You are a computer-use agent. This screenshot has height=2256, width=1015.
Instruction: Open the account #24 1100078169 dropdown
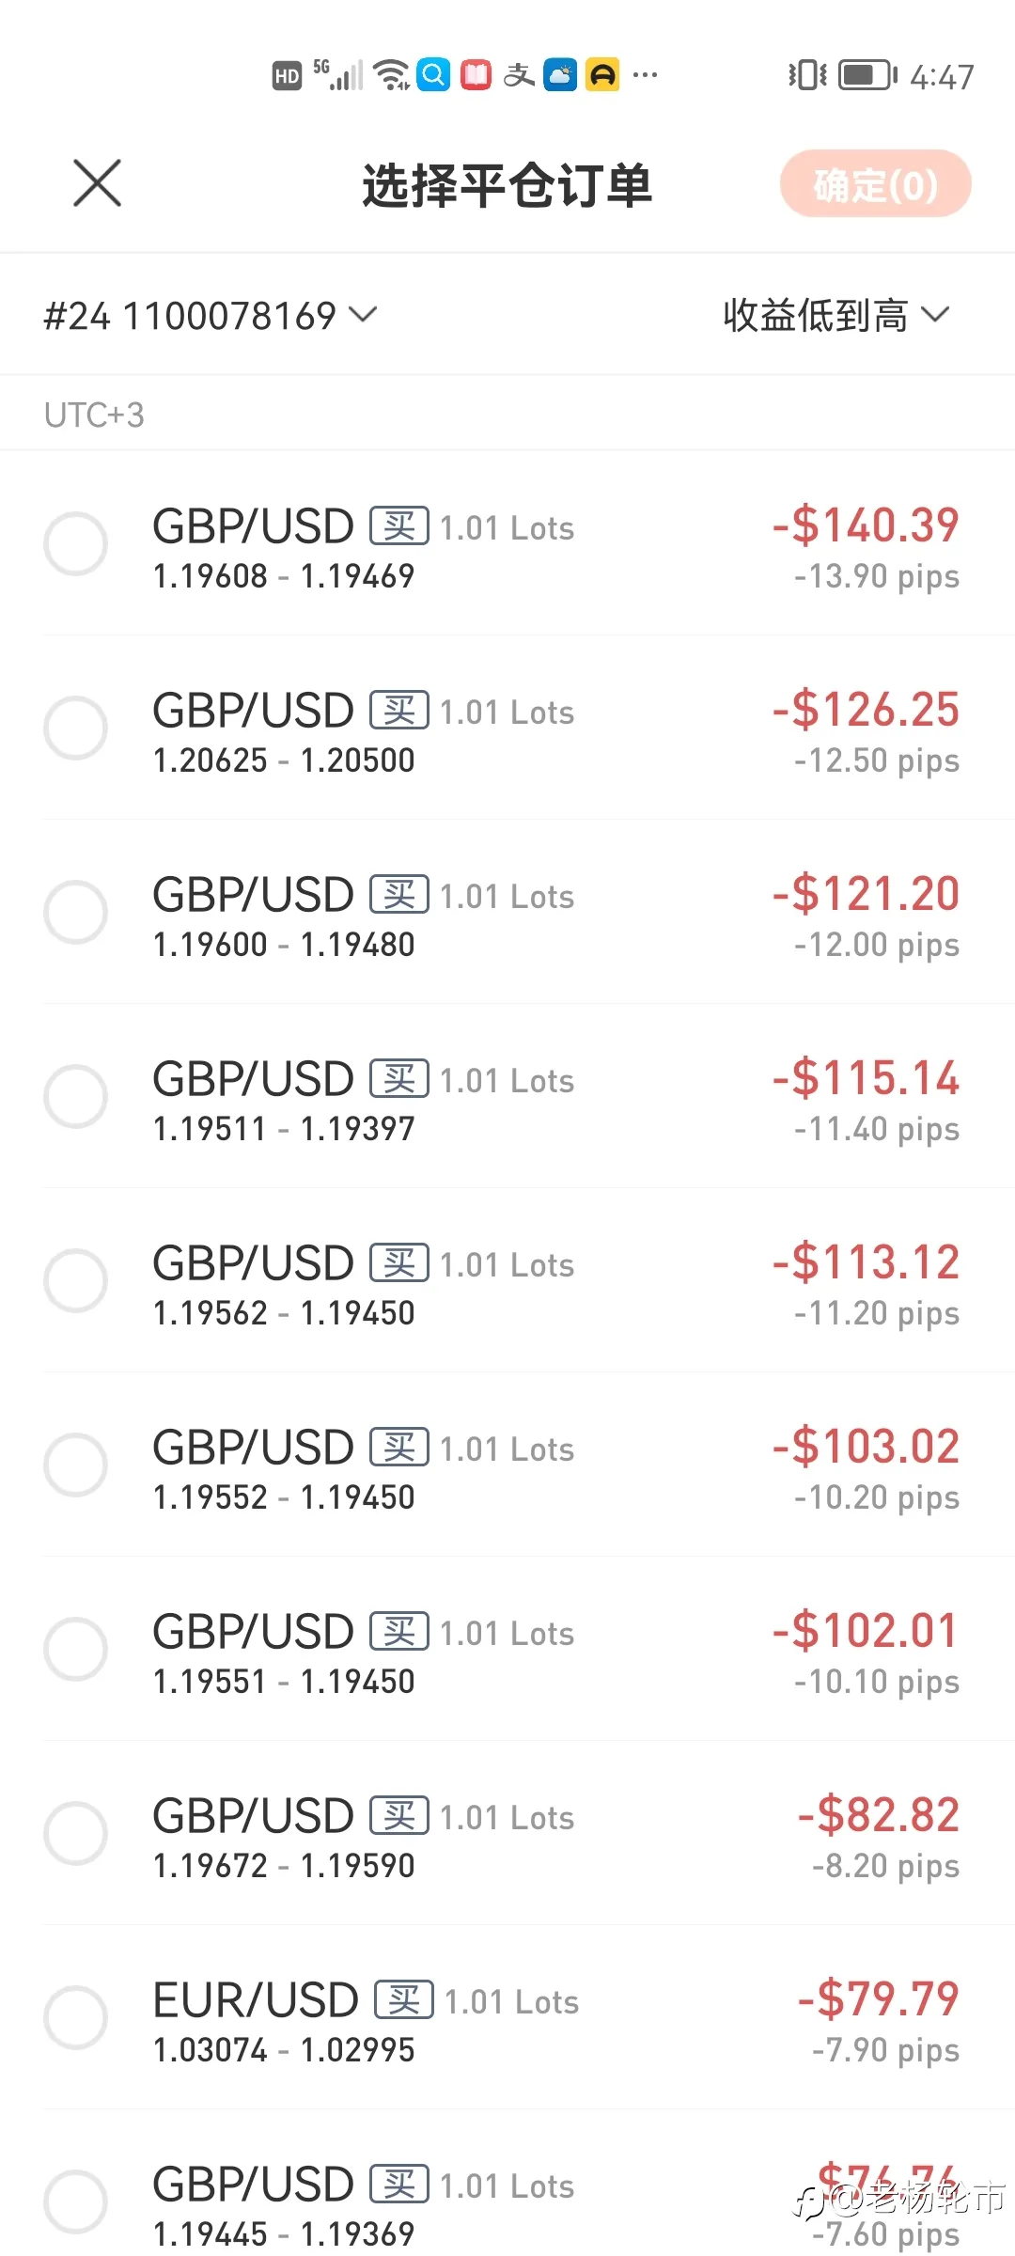pos(211,316)
